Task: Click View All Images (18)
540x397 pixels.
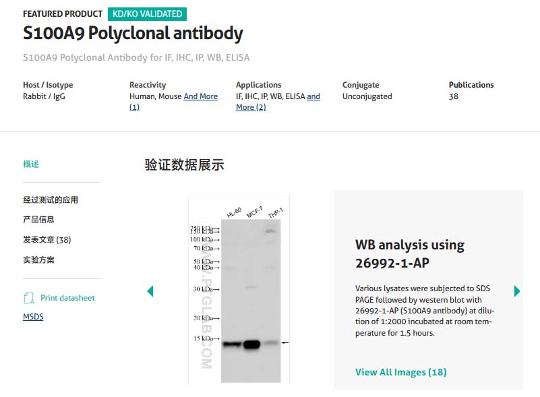Action: 400,372
